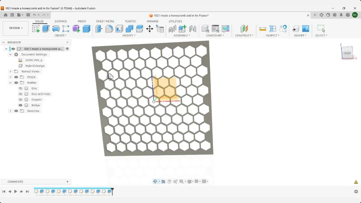Image resolution: width=361 pixels, height=203 pixels.
Task: Select the New Component icon
Action: click(183, 29)
